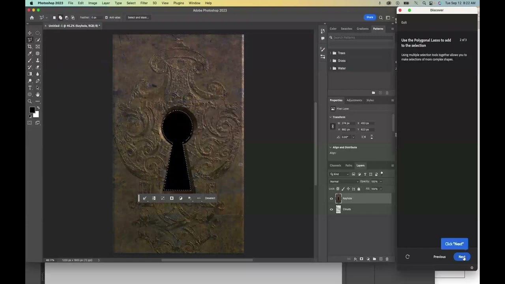The width and height of the screenshot is (505, 284).
Task: Select the Elliptical Marquee tool
Action: pos(37,33)
